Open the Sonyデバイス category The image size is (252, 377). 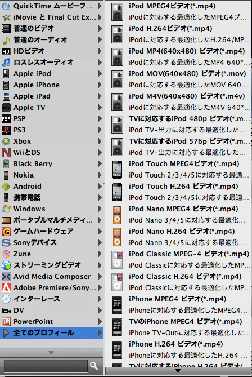tap(52, 243)
